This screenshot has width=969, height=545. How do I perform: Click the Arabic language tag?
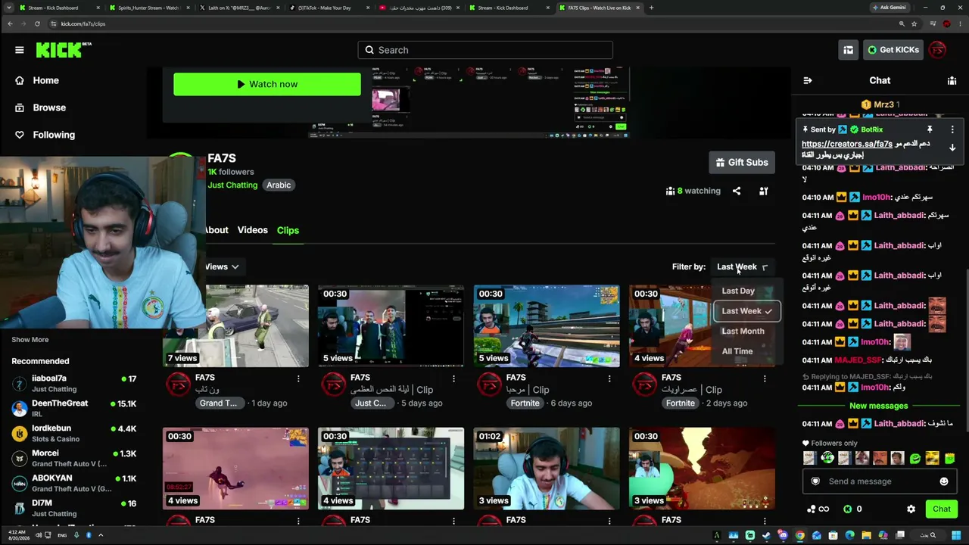279,185
